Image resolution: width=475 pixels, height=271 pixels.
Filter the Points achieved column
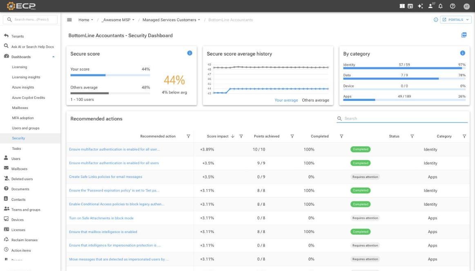click(x=292, y=136)
